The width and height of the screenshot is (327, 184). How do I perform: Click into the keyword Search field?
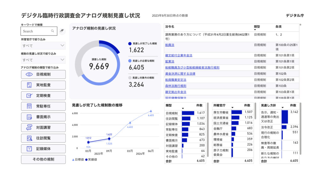pos(39,31)
